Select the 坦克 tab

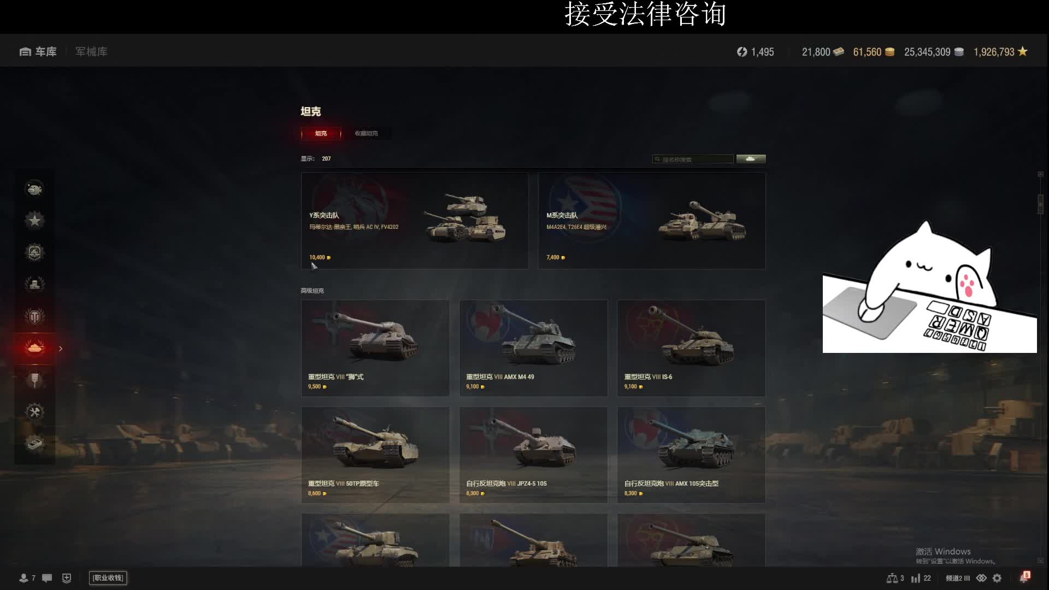[x=321, y=133]
